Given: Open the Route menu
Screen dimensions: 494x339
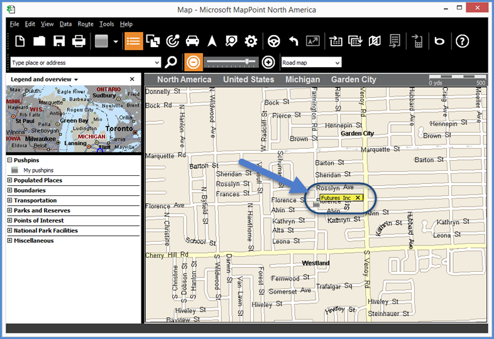Looking at the screenshot, I should [x=85, y=24].
